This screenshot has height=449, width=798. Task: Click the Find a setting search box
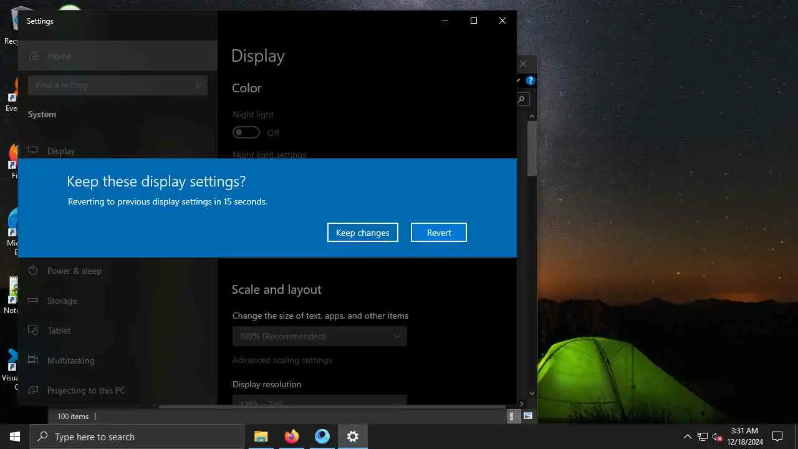(x=117, y=85)
